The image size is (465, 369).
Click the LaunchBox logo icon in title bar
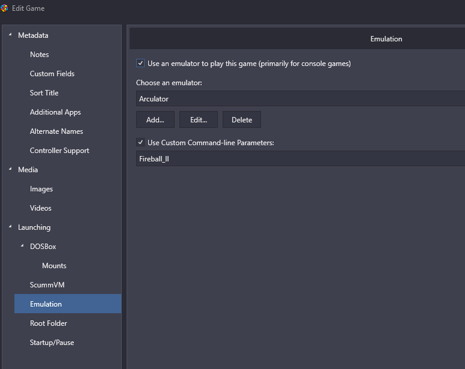coord(4,8)
